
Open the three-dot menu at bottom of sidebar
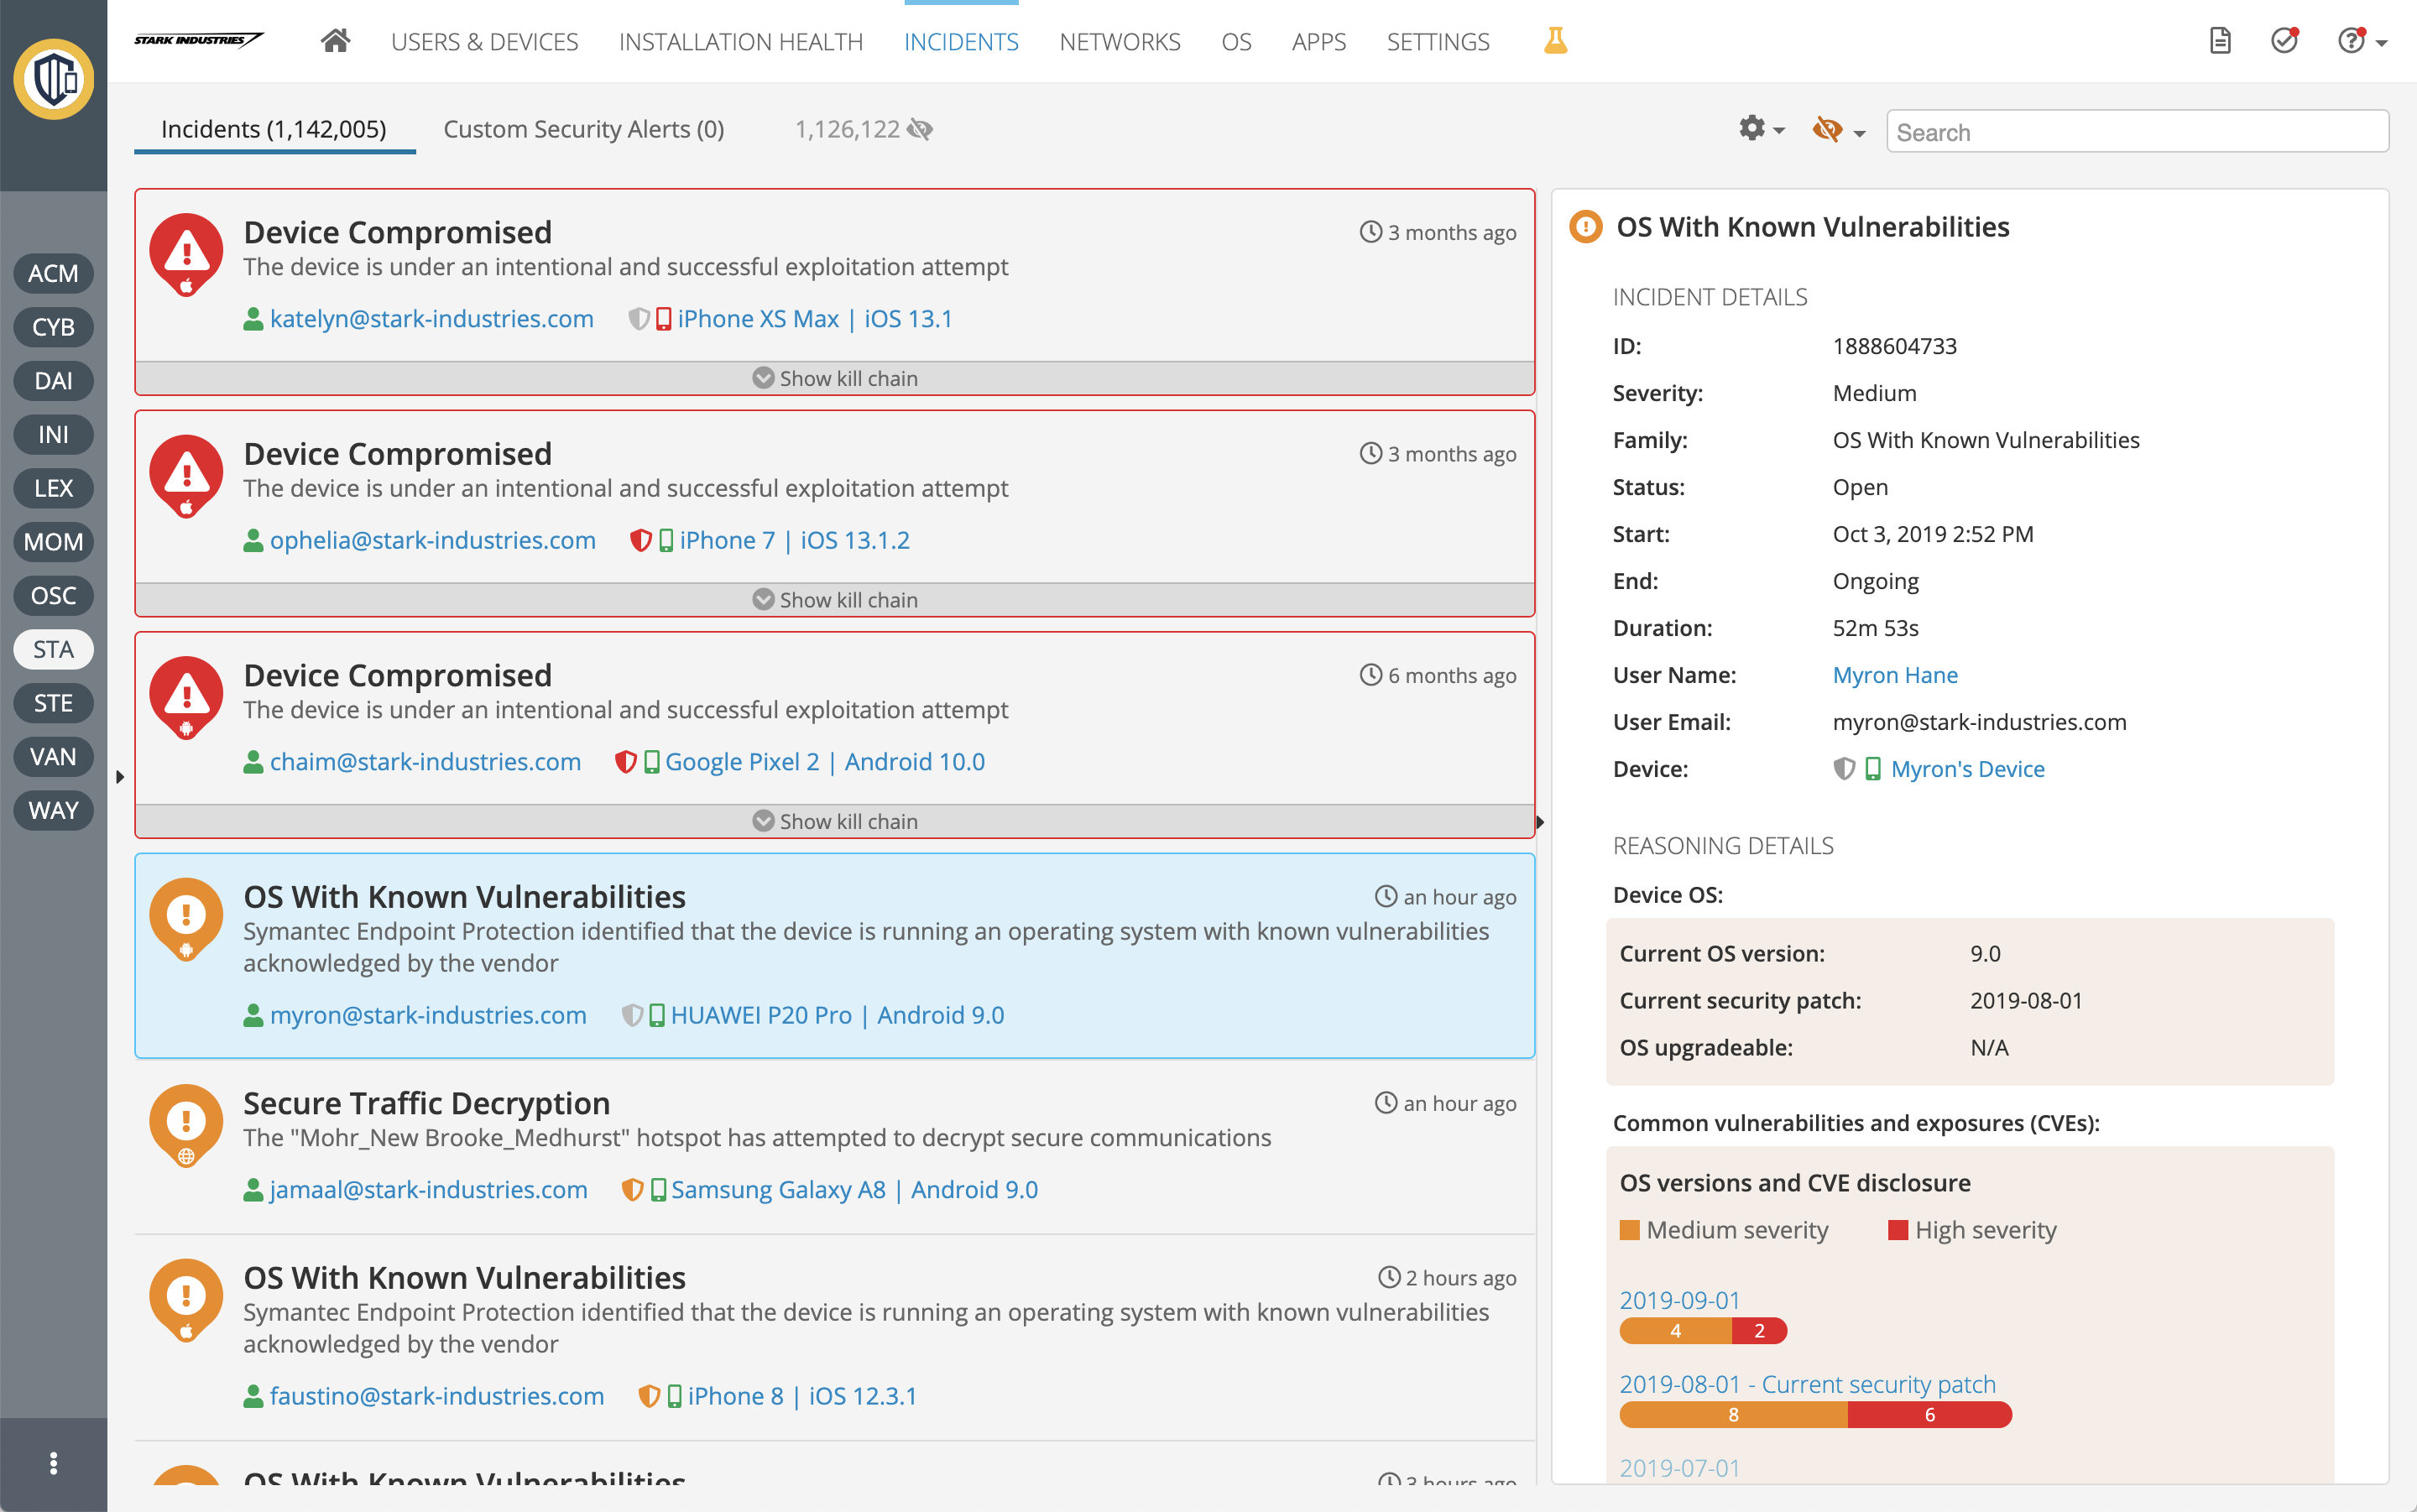tap(53, 1463)
